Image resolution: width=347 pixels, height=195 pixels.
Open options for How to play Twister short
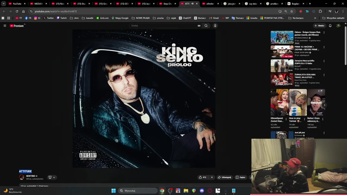coord(304,119)
